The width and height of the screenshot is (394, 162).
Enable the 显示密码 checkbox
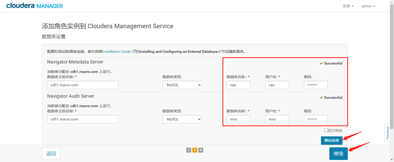[326, 130]
